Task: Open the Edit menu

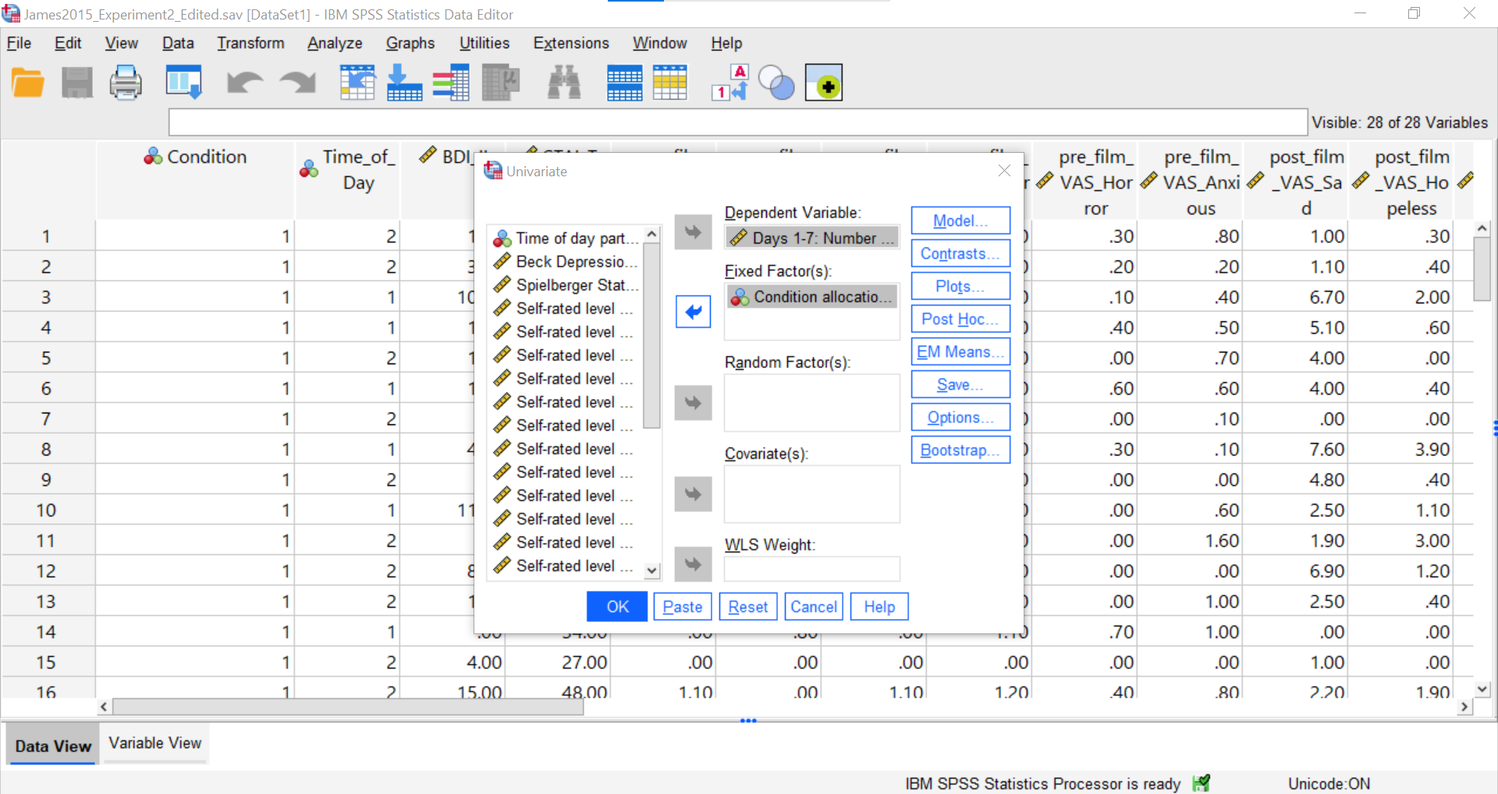Action: point(68,43)
